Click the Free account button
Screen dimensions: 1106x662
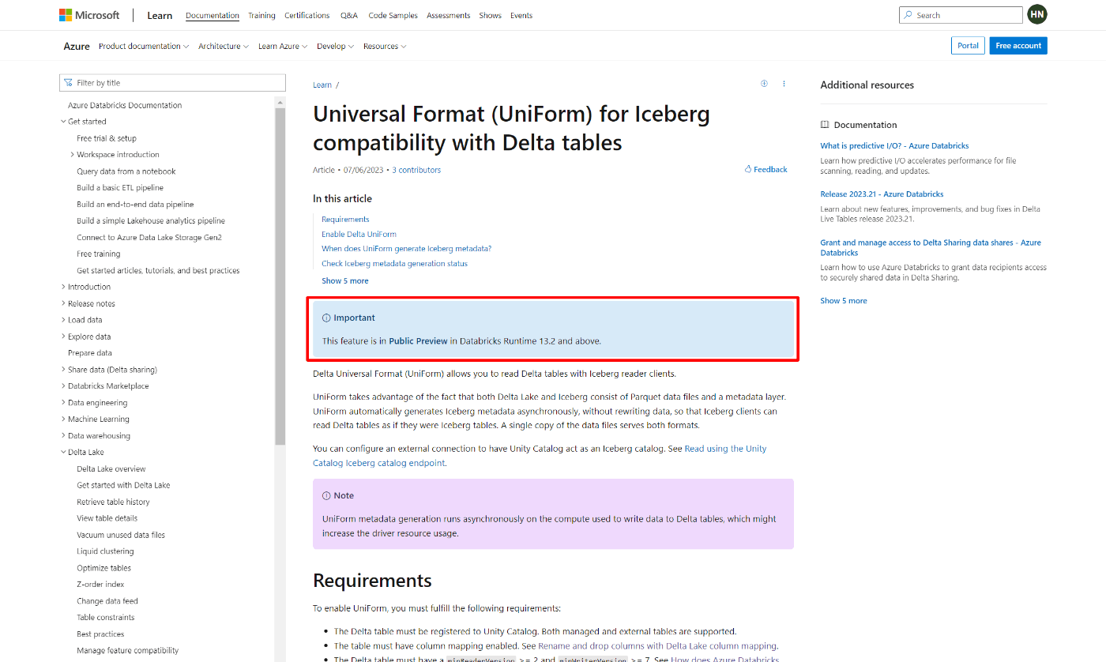(x=1018, y=45)
